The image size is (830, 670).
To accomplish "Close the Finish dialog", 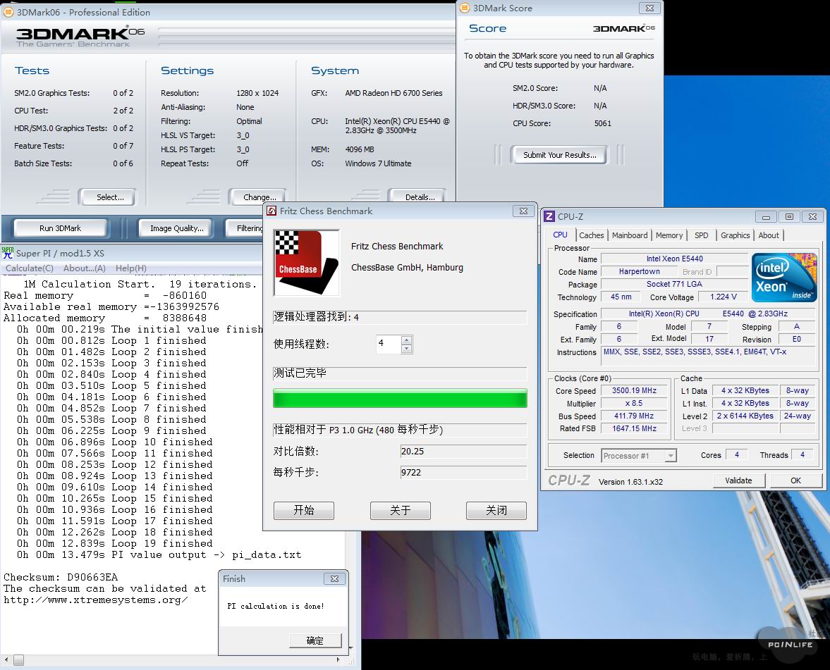I will (x=334, y=579).
